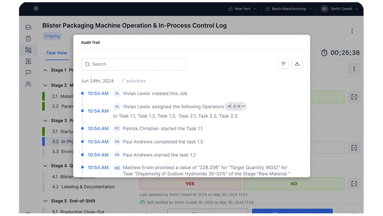Click the flag icon in sidebar
The width and height of the screenshot is (383, 216).
click(x=28, y=73)
